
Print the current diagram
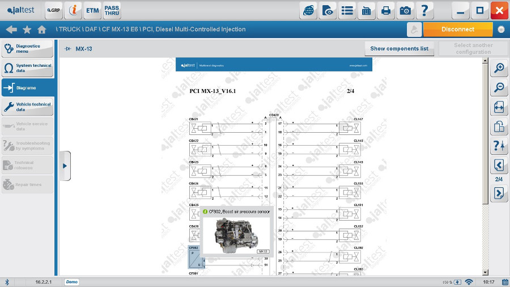(386, 10)
